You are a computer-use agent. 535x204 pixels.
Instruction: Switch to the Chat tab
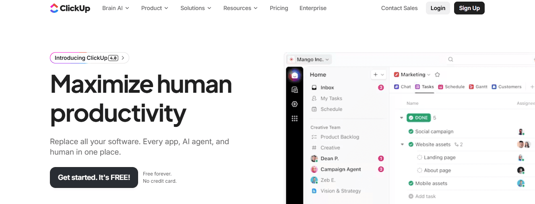403,87
